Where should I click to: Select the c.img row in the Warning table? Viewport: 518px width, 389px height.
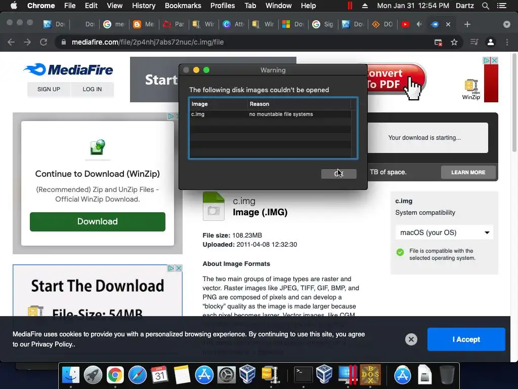click(270, 114)
